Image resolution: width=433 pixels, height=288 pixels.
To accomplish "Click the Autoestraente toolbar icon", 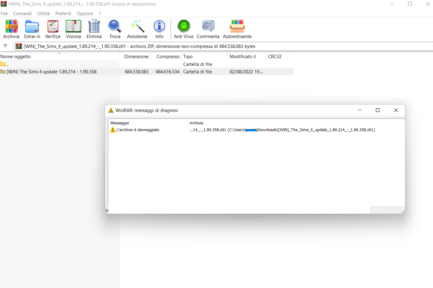I will click(x=237, y=27).
